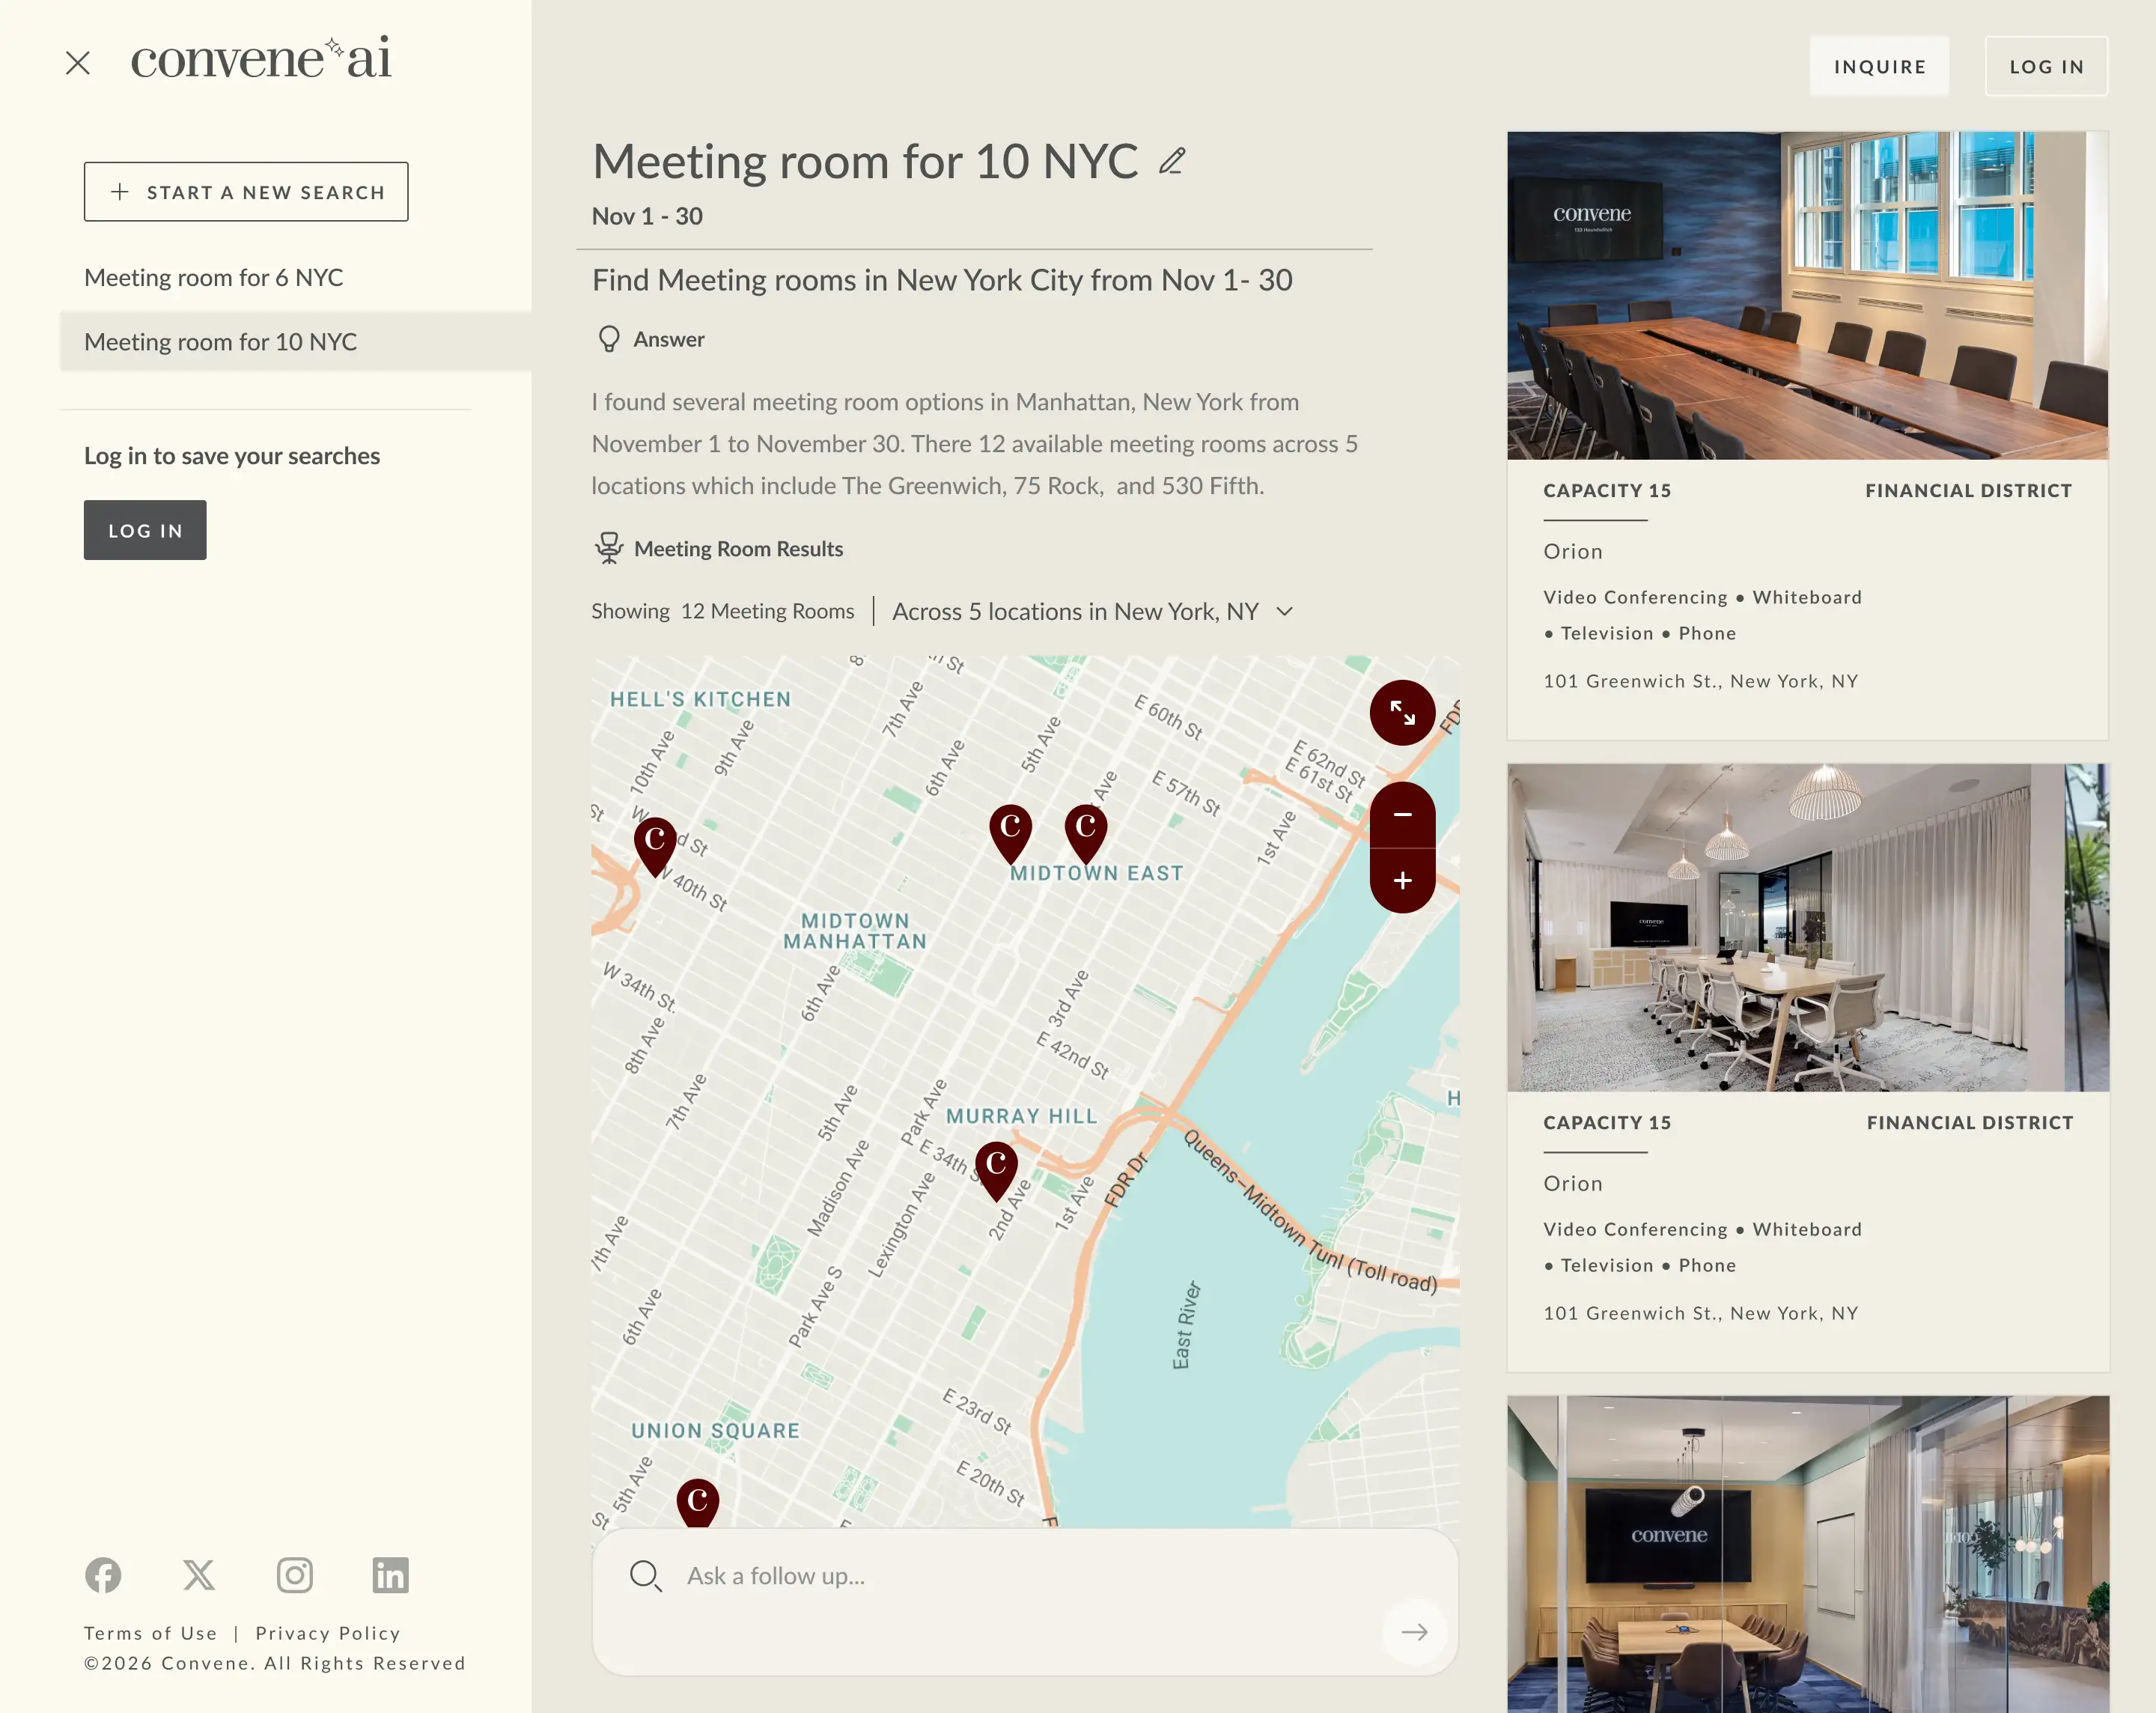Click the copyright '©2026 Convene' notice
The height and width of the screenshot is (1713, 2156).
tap(275, 1663)
